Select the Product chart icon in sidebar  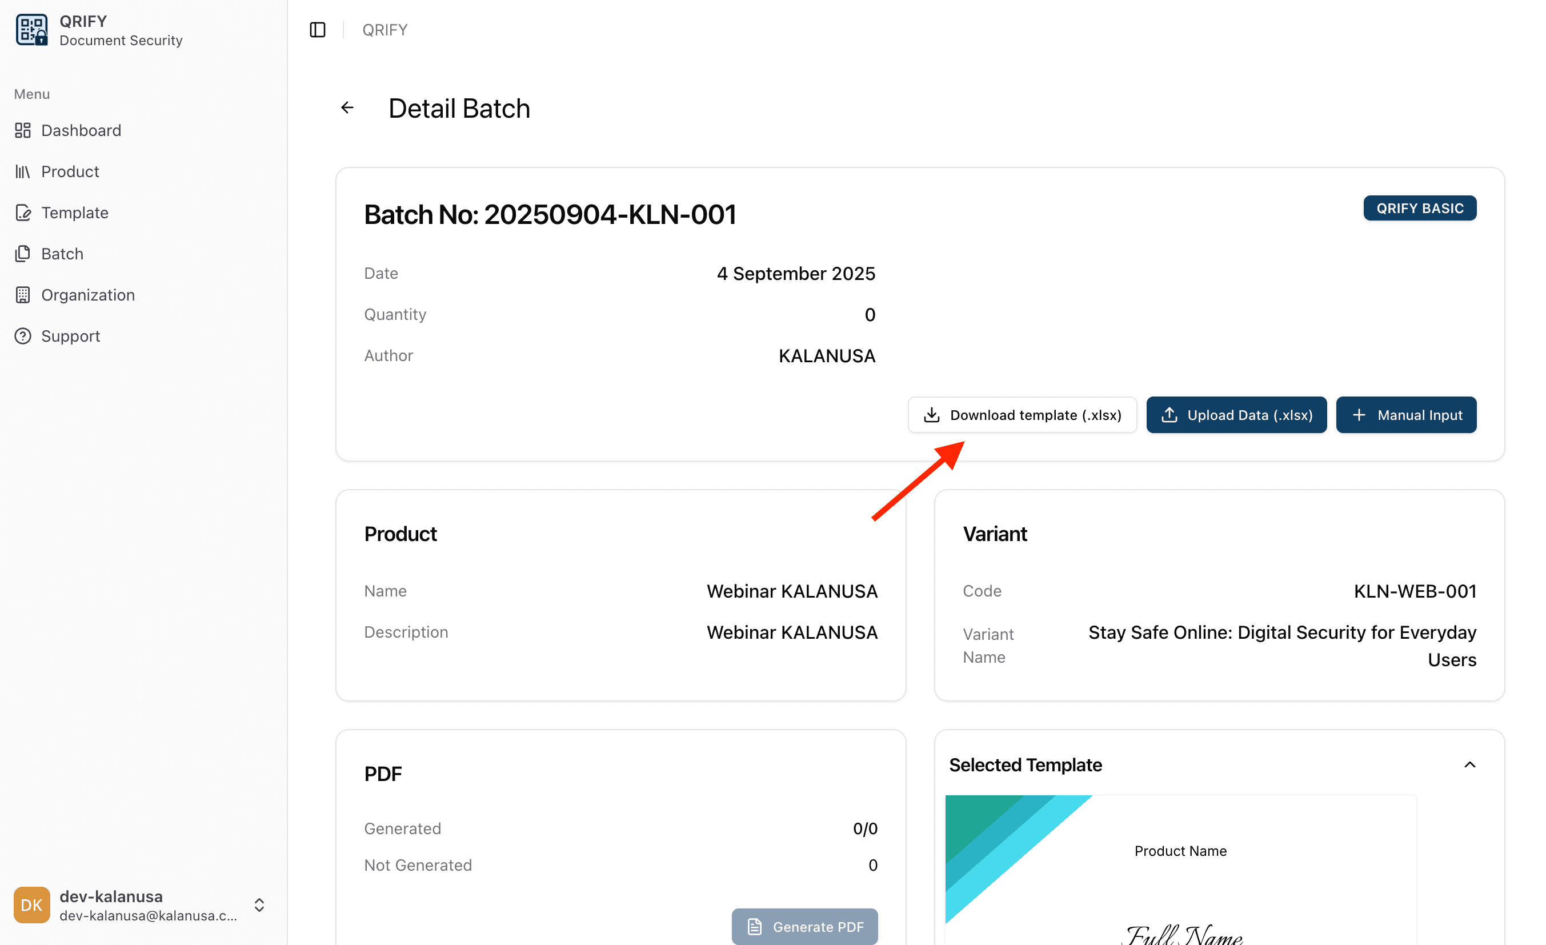coord(23,171)
